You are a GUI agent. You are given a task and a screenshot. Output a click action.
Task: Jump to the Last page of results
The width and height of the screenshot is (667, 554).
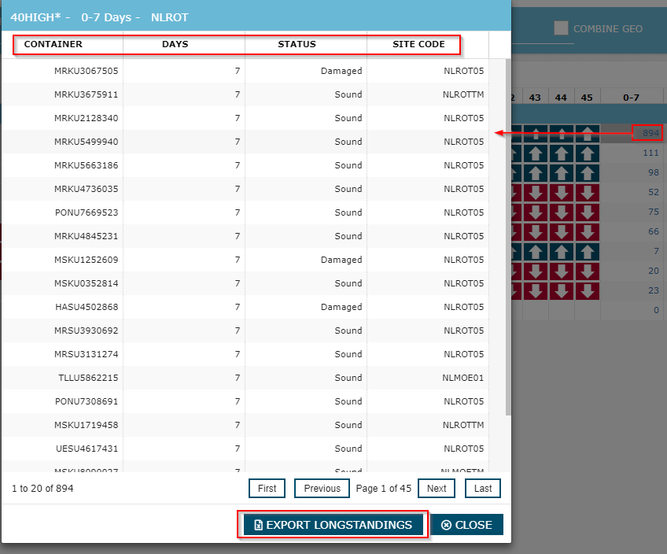[x=483, y=488]
